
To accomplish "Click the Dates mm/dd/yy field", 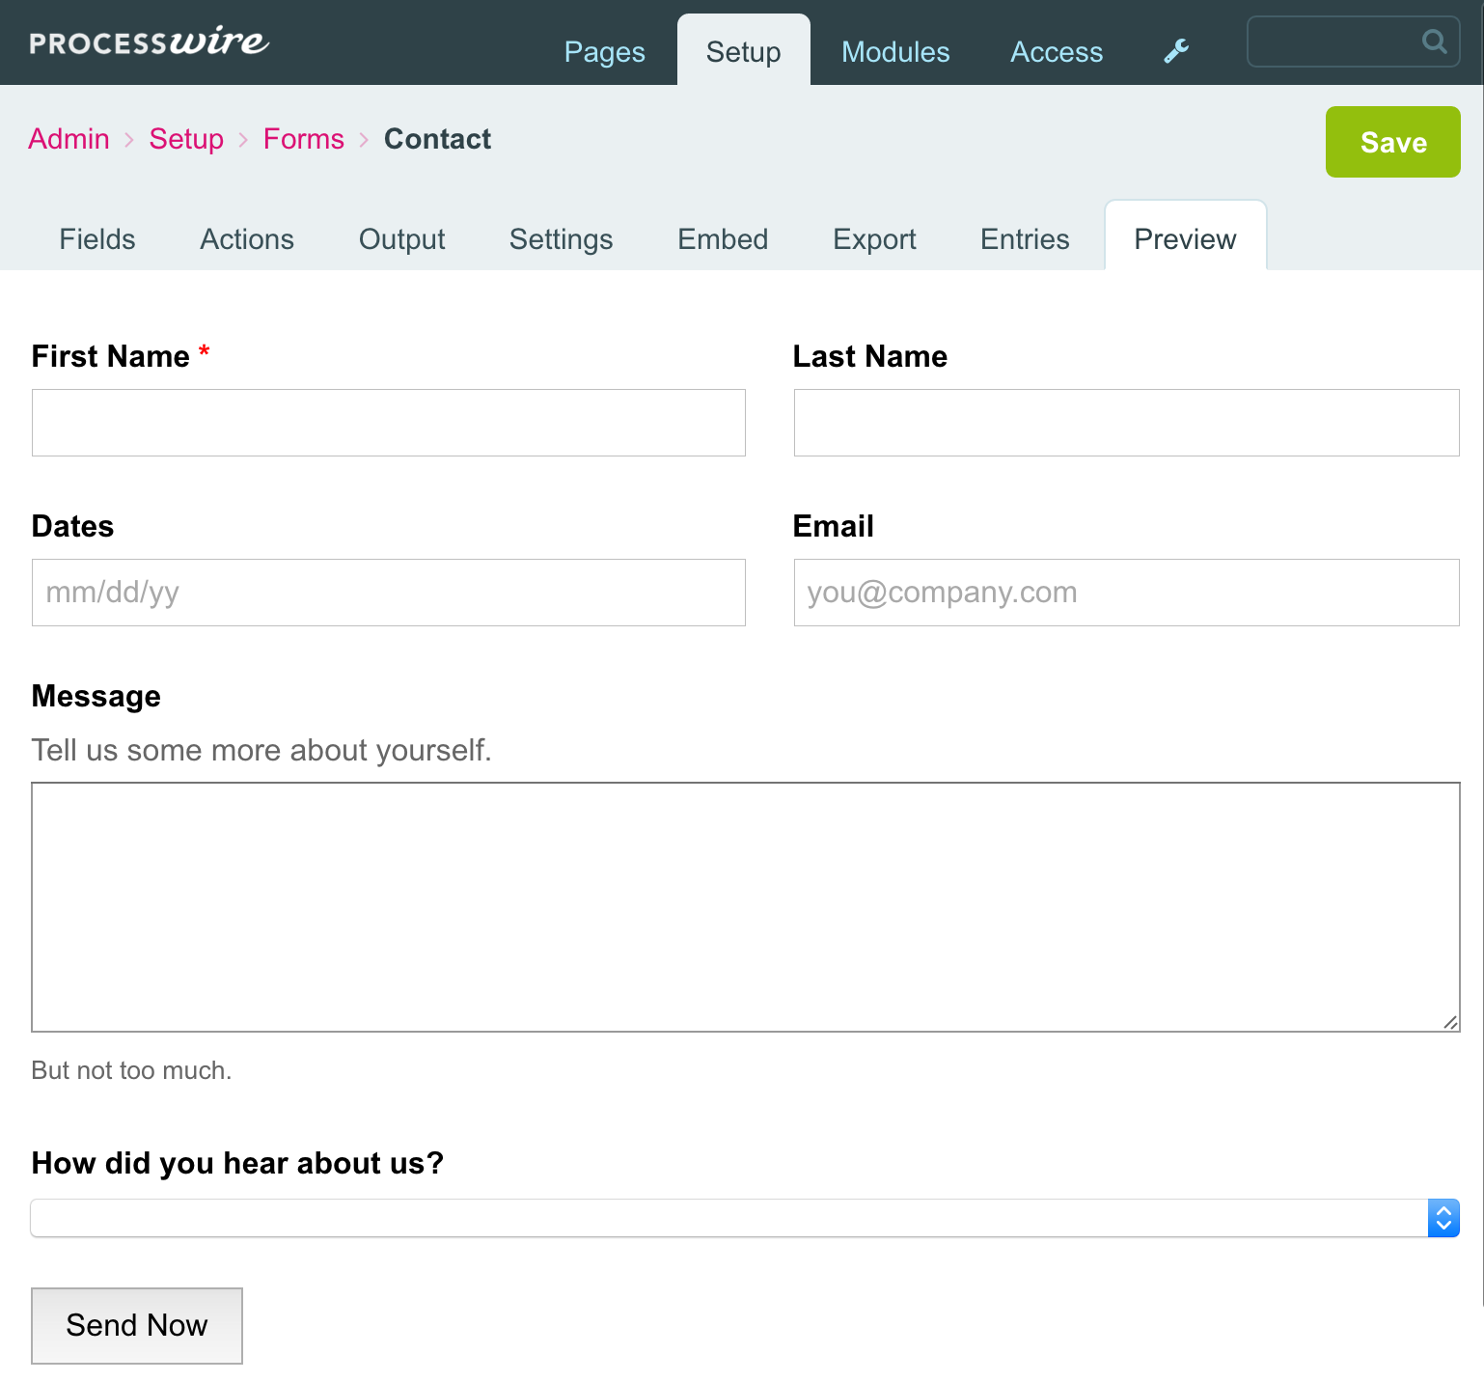I will pos(389,593).
